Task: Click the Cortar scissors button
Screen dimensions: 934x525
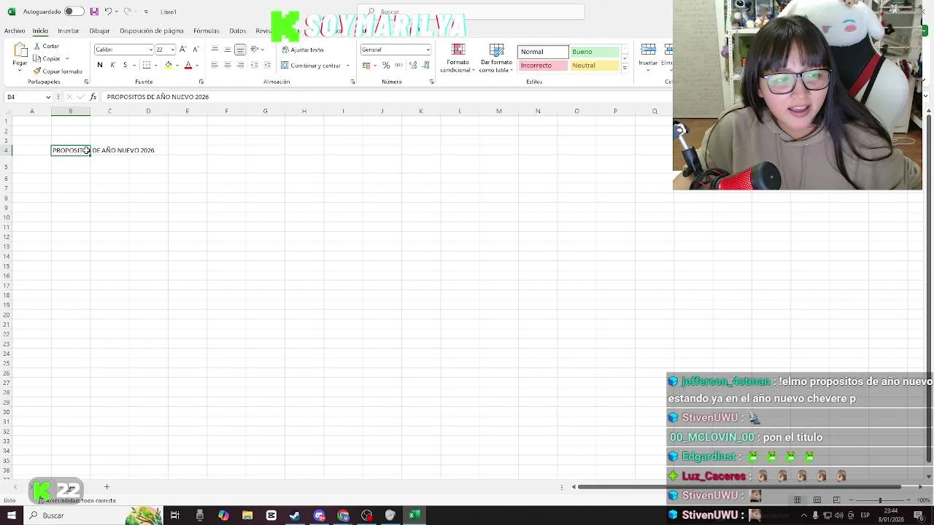Action: (47, 46)
